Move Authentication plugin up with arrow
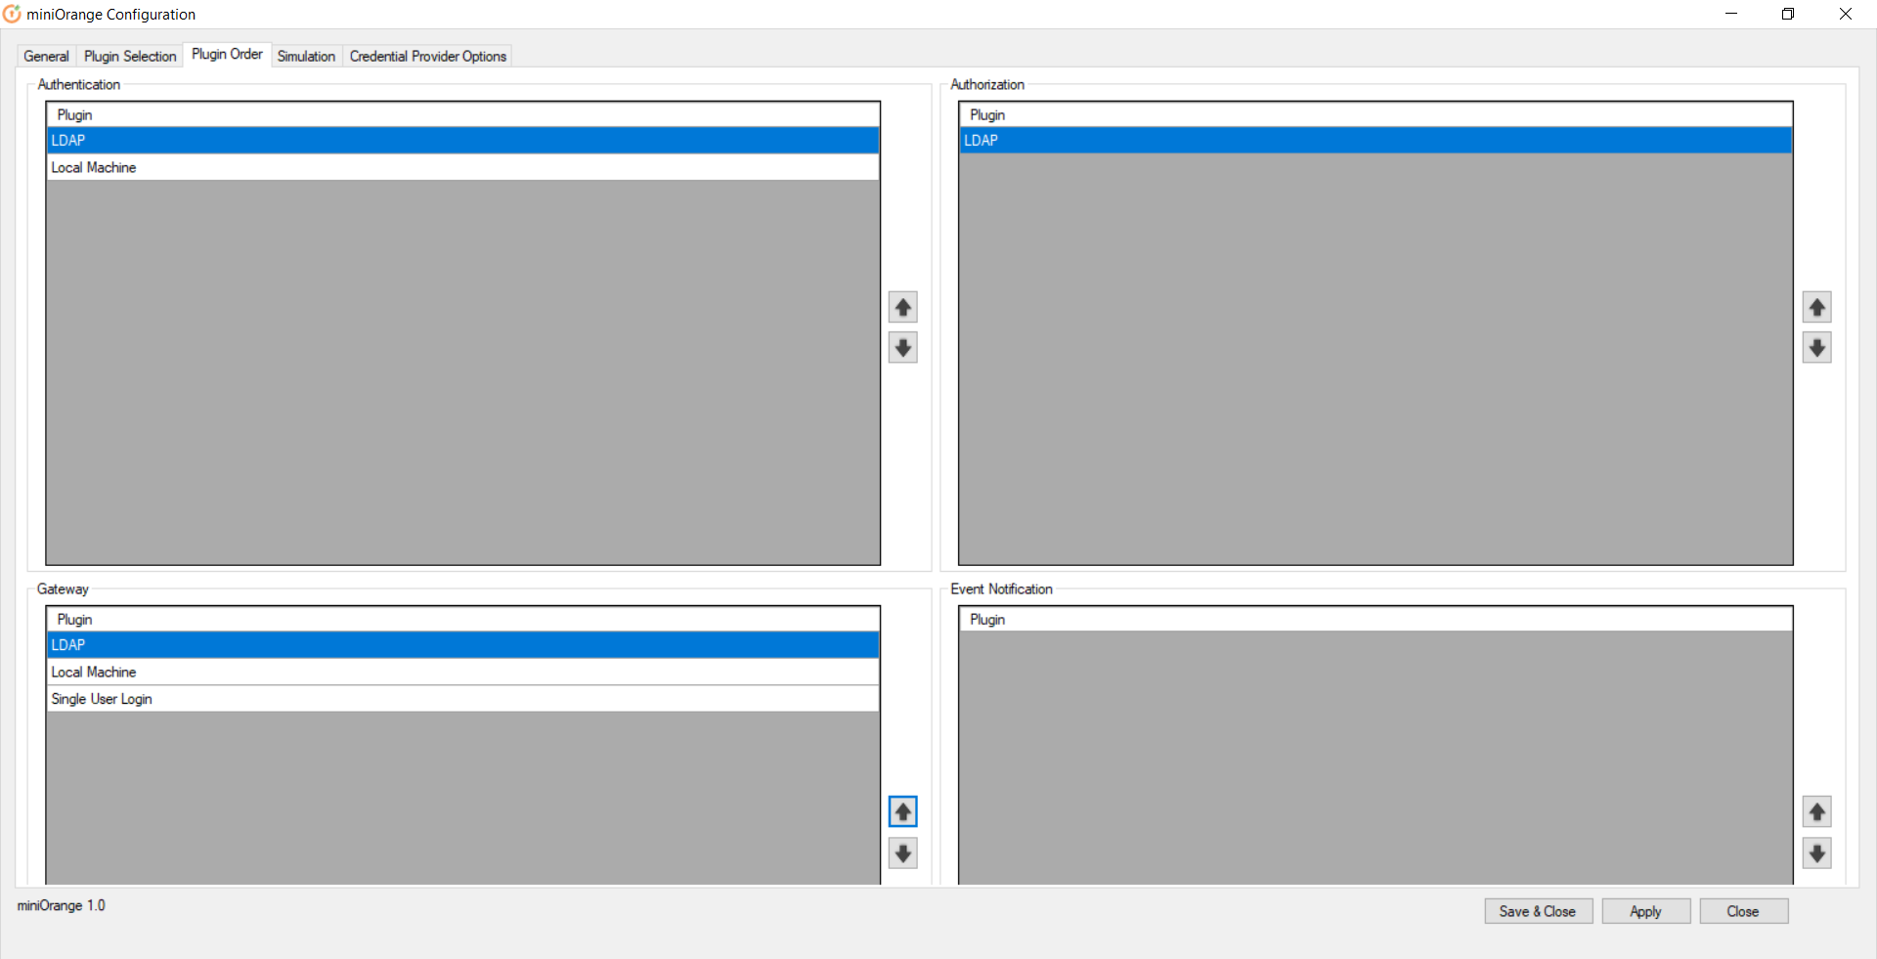 [902, 307]
